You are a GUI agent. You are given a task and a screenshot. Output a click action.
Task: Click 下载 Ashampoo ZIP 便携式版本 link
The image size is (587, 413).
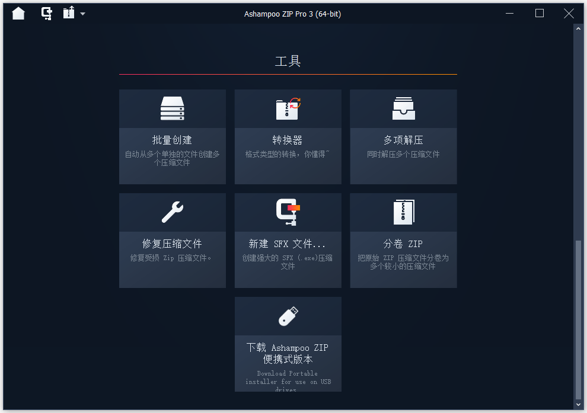(288, 354)
